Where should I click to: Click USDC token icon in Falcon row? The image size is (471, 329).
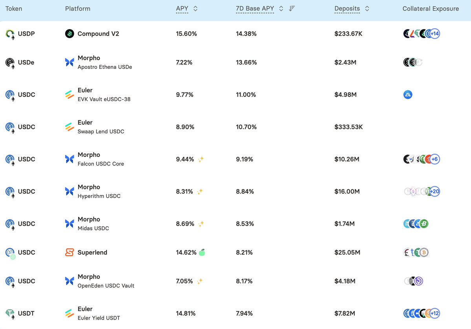coord(10,160)
